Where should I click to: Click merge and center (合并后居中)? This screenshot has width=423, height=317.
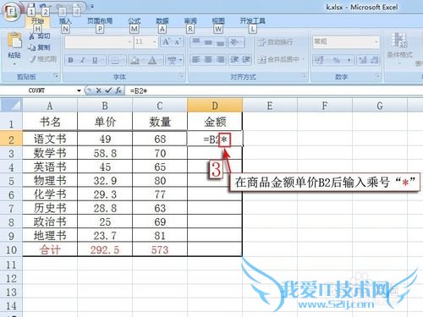pyautogui.click(x=281, y=59)
